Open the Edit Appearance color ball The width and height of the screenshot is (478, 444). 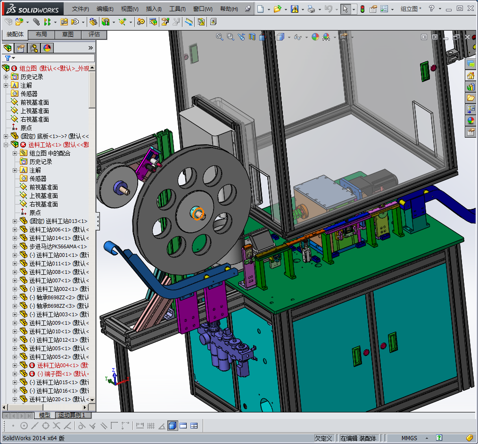tap(315, 37)
